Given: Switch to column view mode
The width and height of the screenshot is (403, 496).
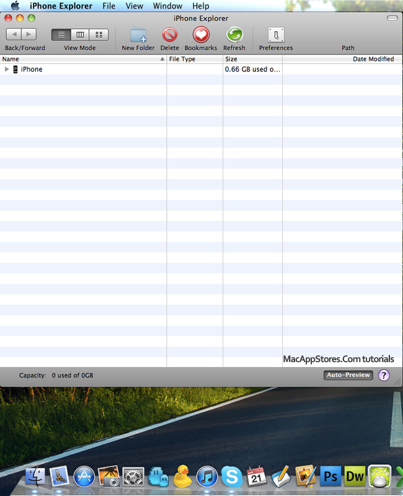Looking at the screenshot, I should click(80, 35).
